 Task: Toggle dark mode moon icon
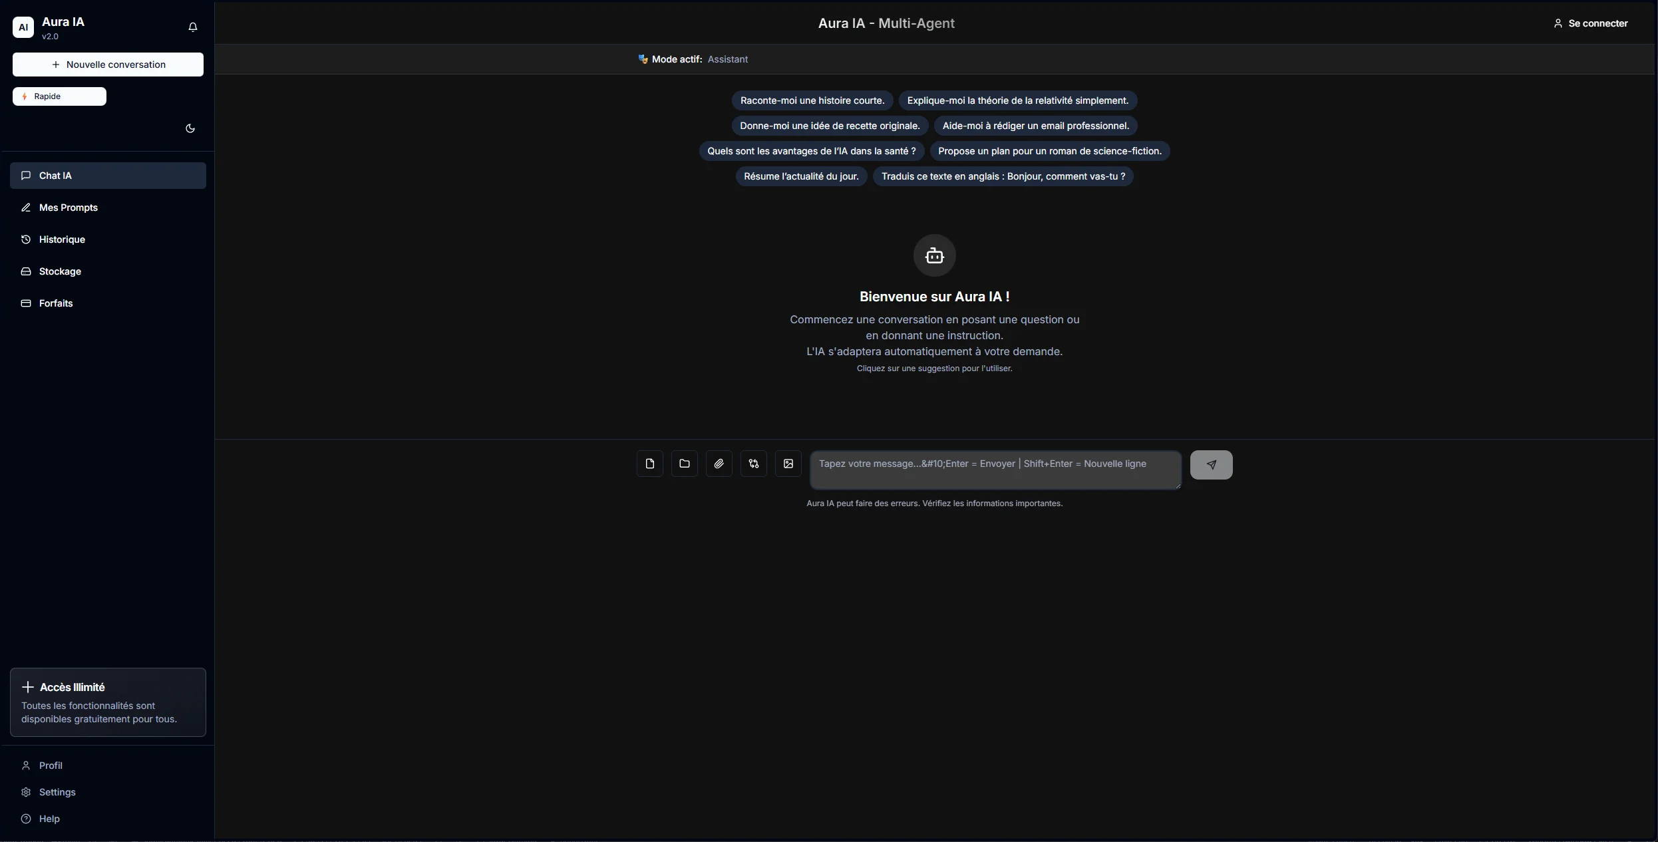(x=190, y=128)
